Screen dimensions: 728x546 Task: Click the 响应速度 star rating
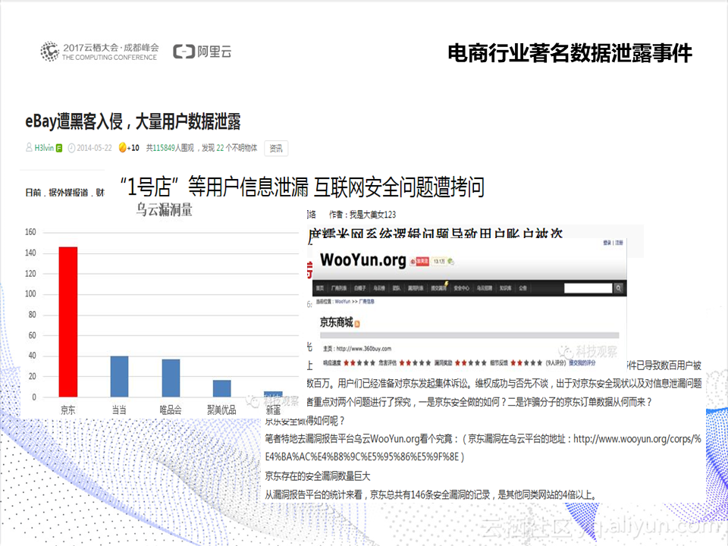(359, 363)
